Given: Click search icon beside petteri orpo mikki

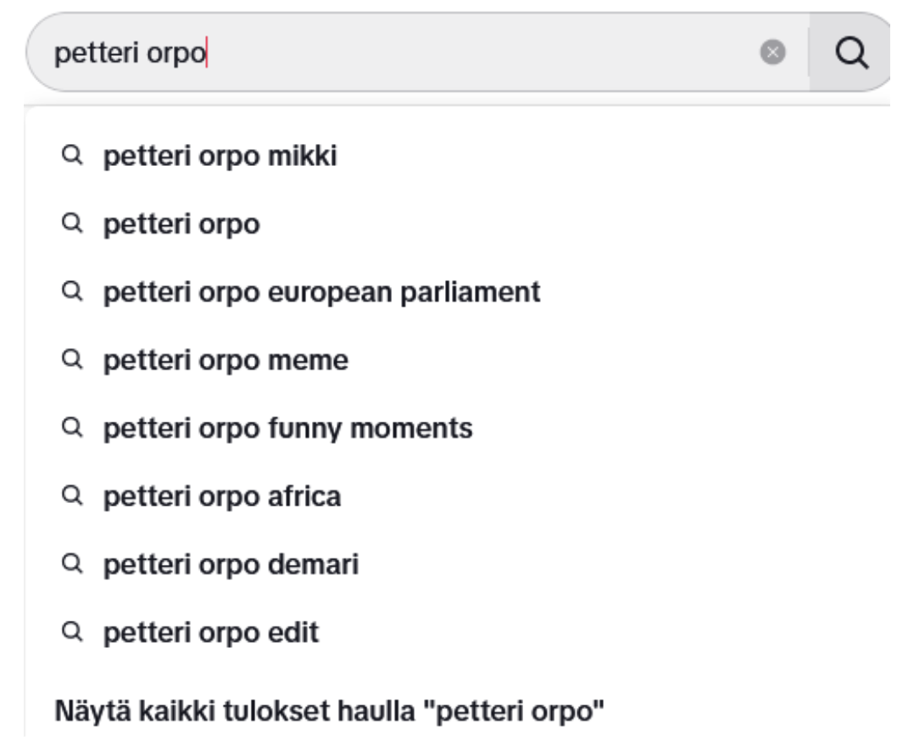Looking at the screenshot, I should click(72, 155).
